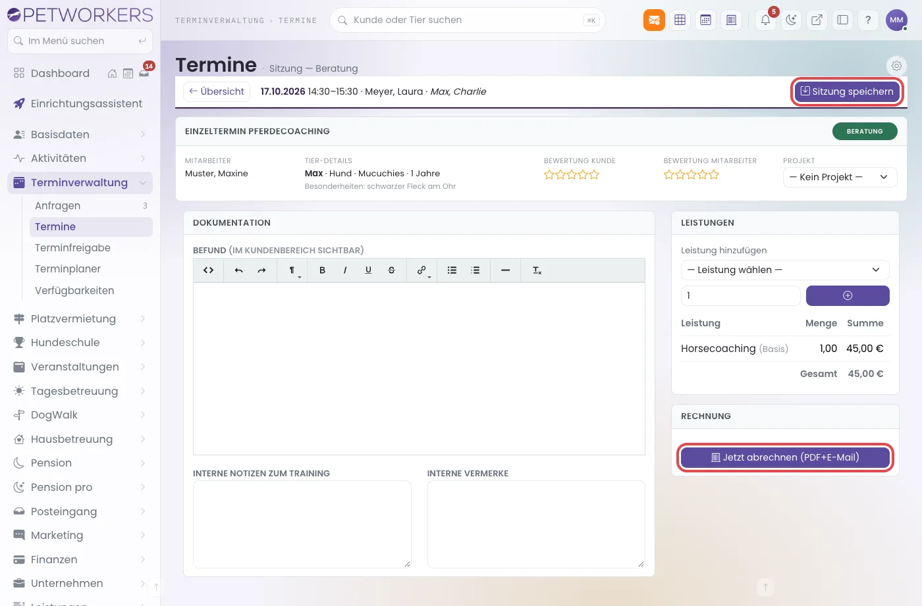
Task: Open the paragraph format dropdown in editor
Action: point(293,270)
